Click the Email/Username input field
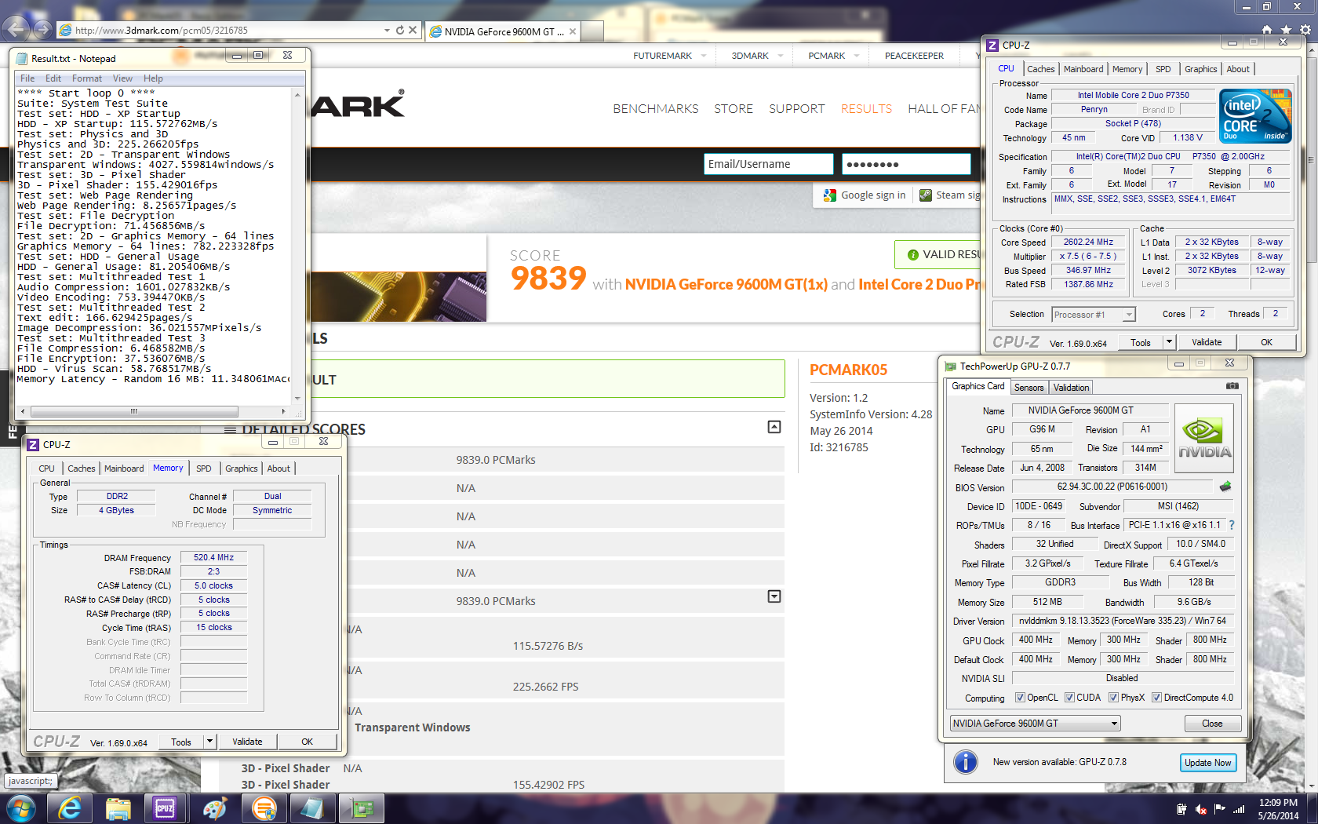The width and height of the screenshot is (1318, 824). click(768, 164)
